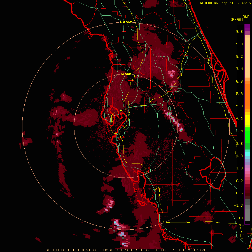
Task: Pick the cyan segment of the colorbar
Action: pyautogui.click(x=247, y=154)
